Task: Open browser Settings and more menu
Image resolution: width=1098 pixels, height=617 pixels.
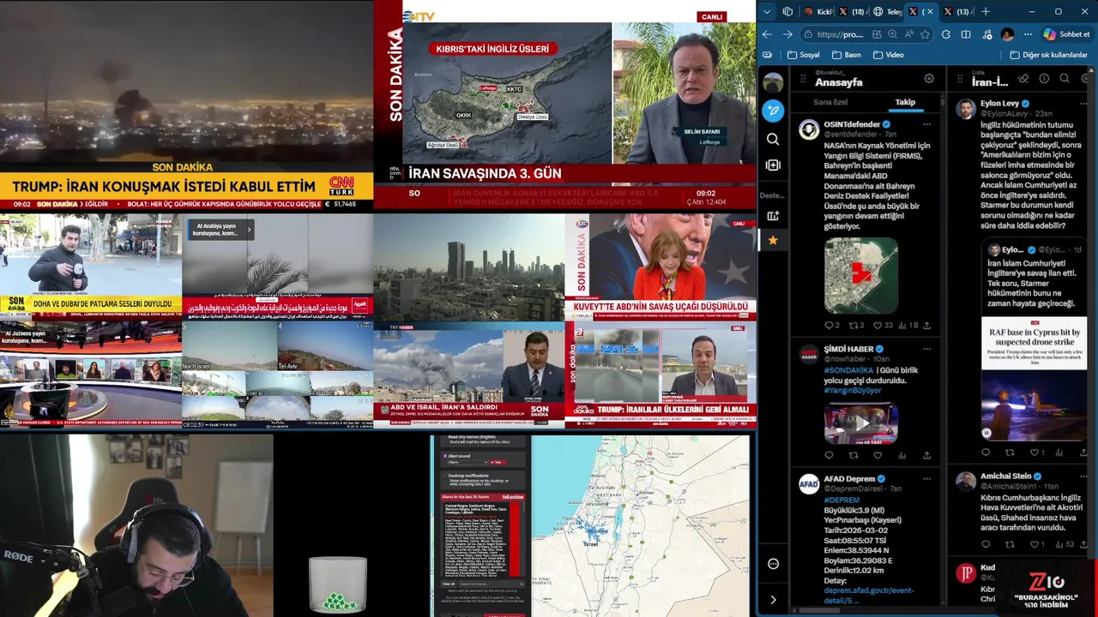Action: (x=1028, y=34)
